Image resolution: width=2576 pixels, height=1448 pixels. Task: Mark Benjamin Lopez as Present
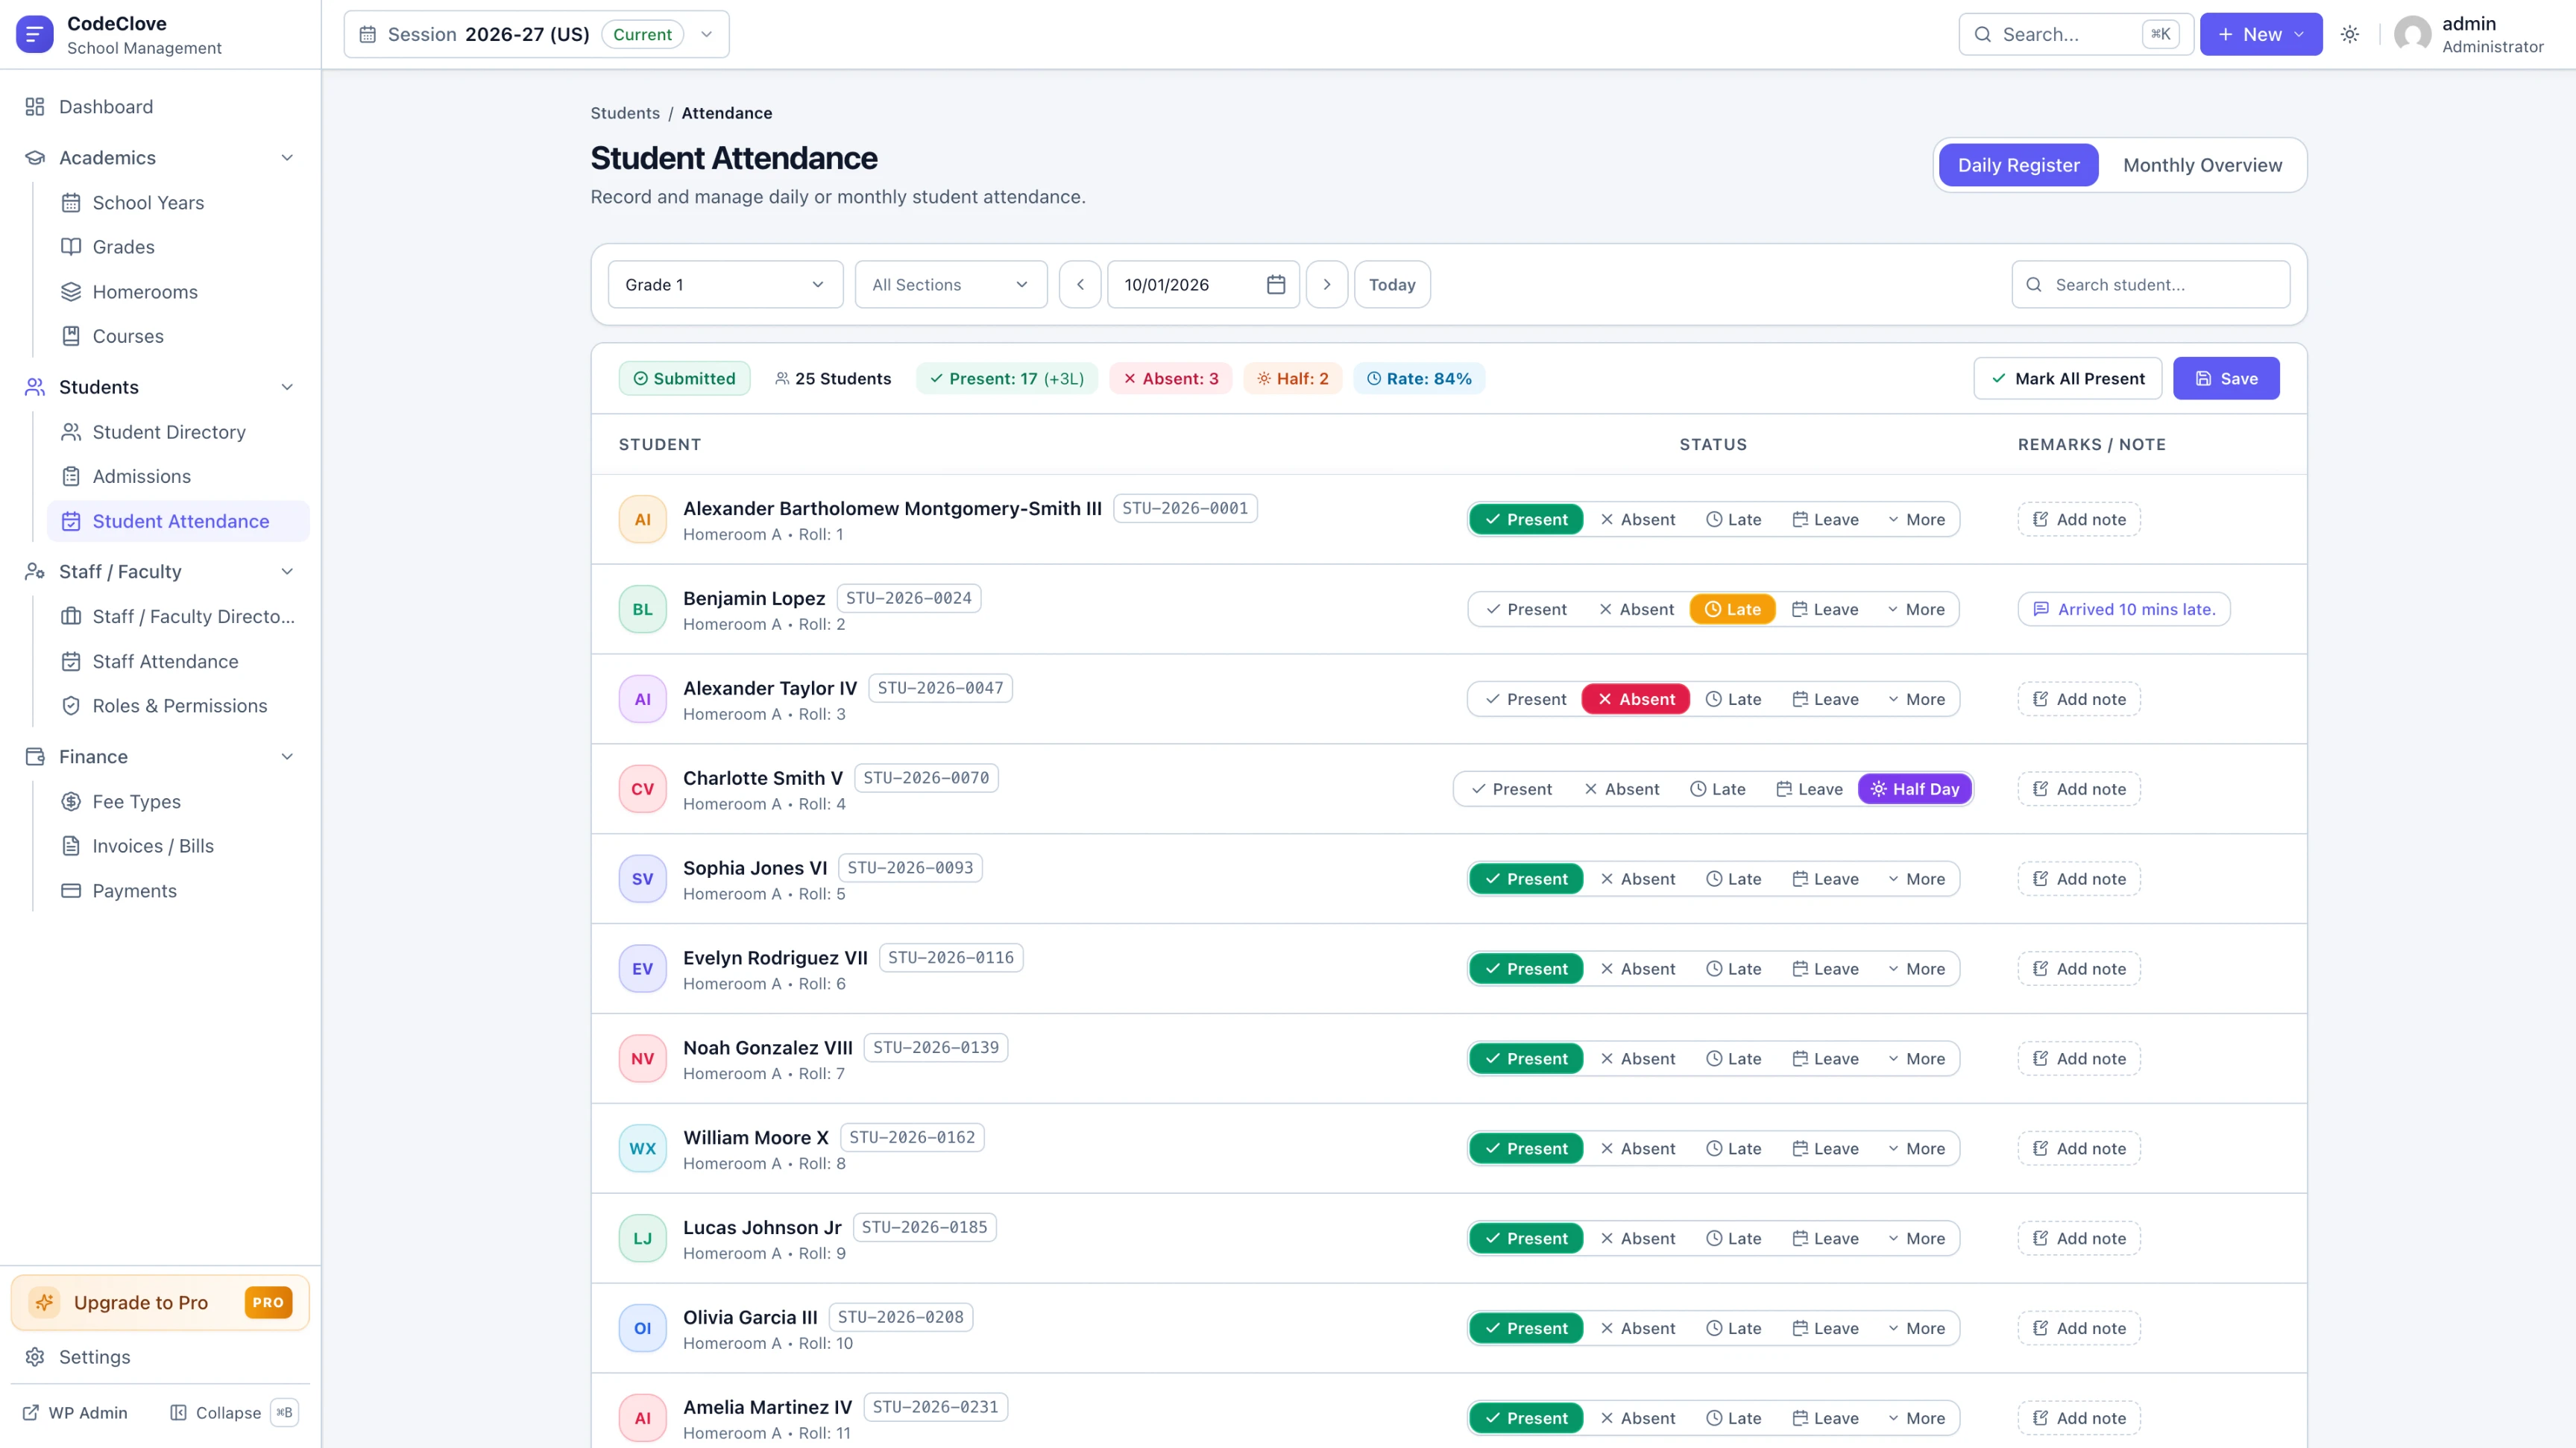click(x=1526, y=610)
